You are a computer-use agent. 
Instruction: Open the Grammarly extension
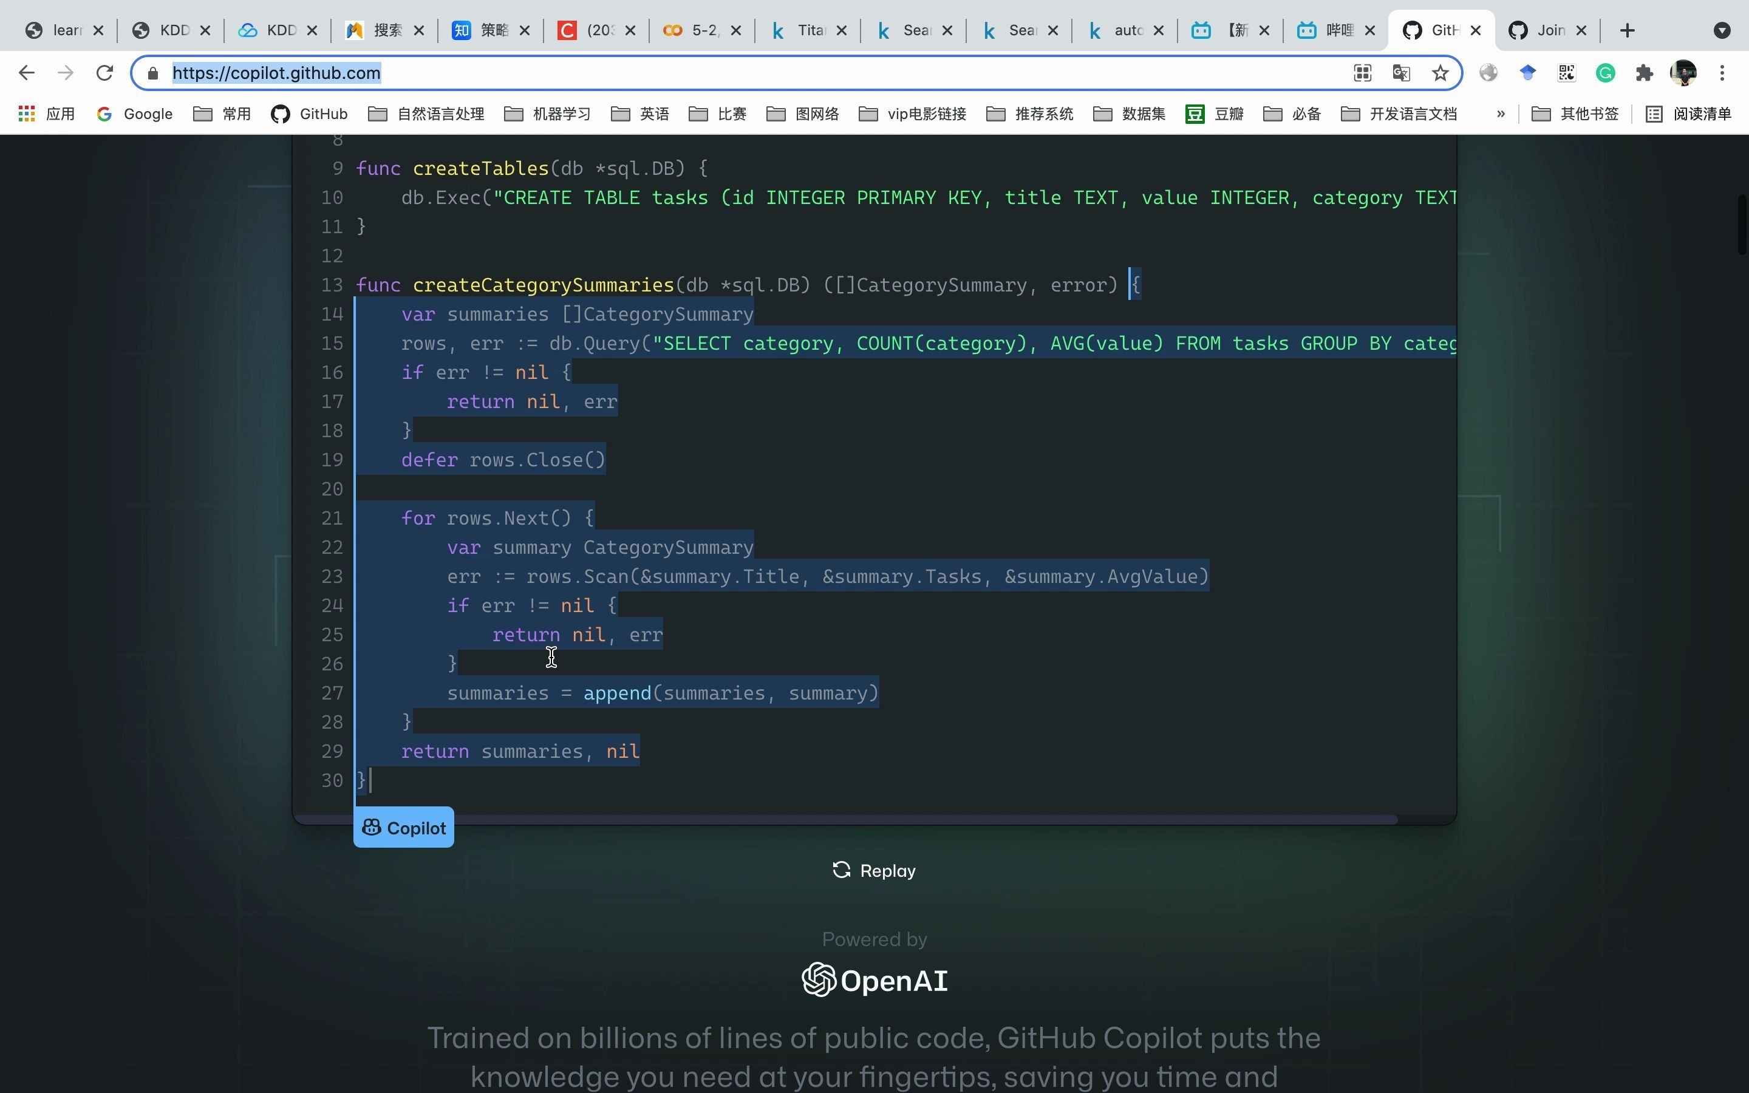coord(1606,72)
